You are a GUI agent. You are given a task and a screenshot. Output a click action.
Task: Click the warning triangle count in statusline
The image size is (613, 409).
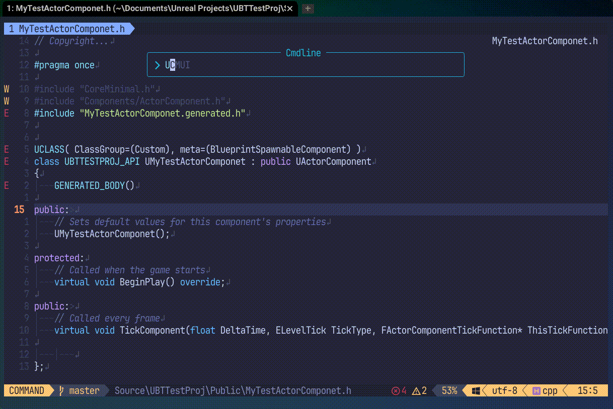420,391
